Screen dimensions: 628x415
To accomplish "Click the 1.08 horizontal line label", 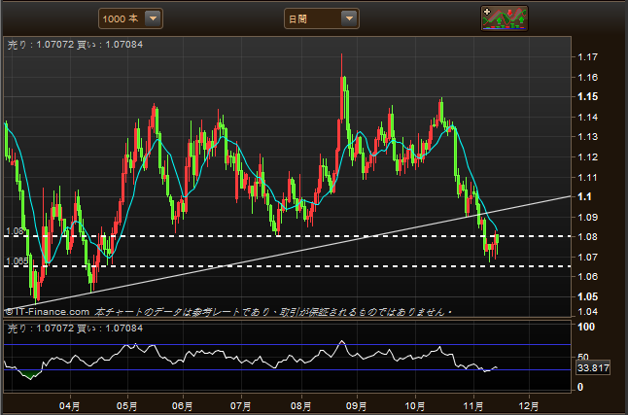I will (16, 231).
